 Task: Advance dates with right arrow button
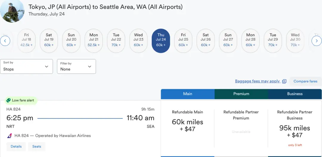316,41
